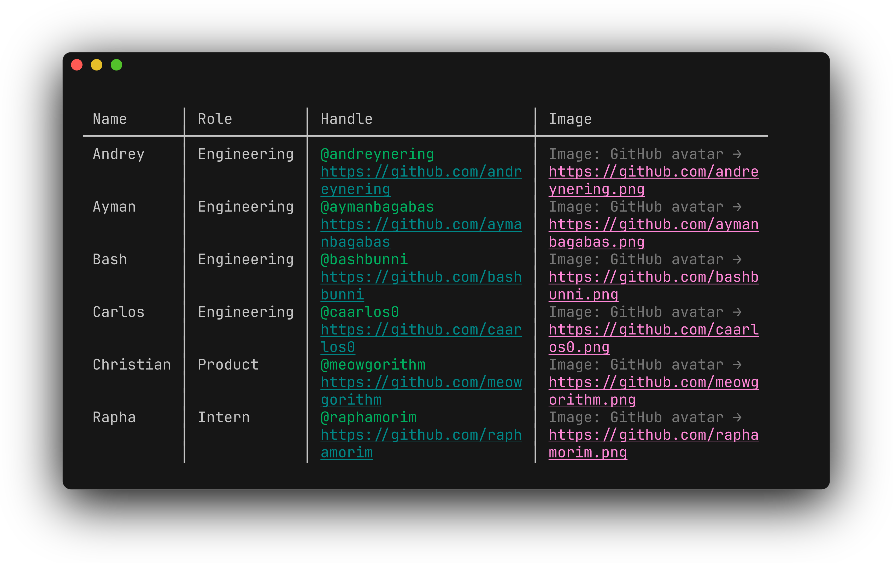Click Ayman's Engineering role cell
Image resolution: width=893 pixels, height=563 pixels.
pyautogui.click(x=246, y=207)
